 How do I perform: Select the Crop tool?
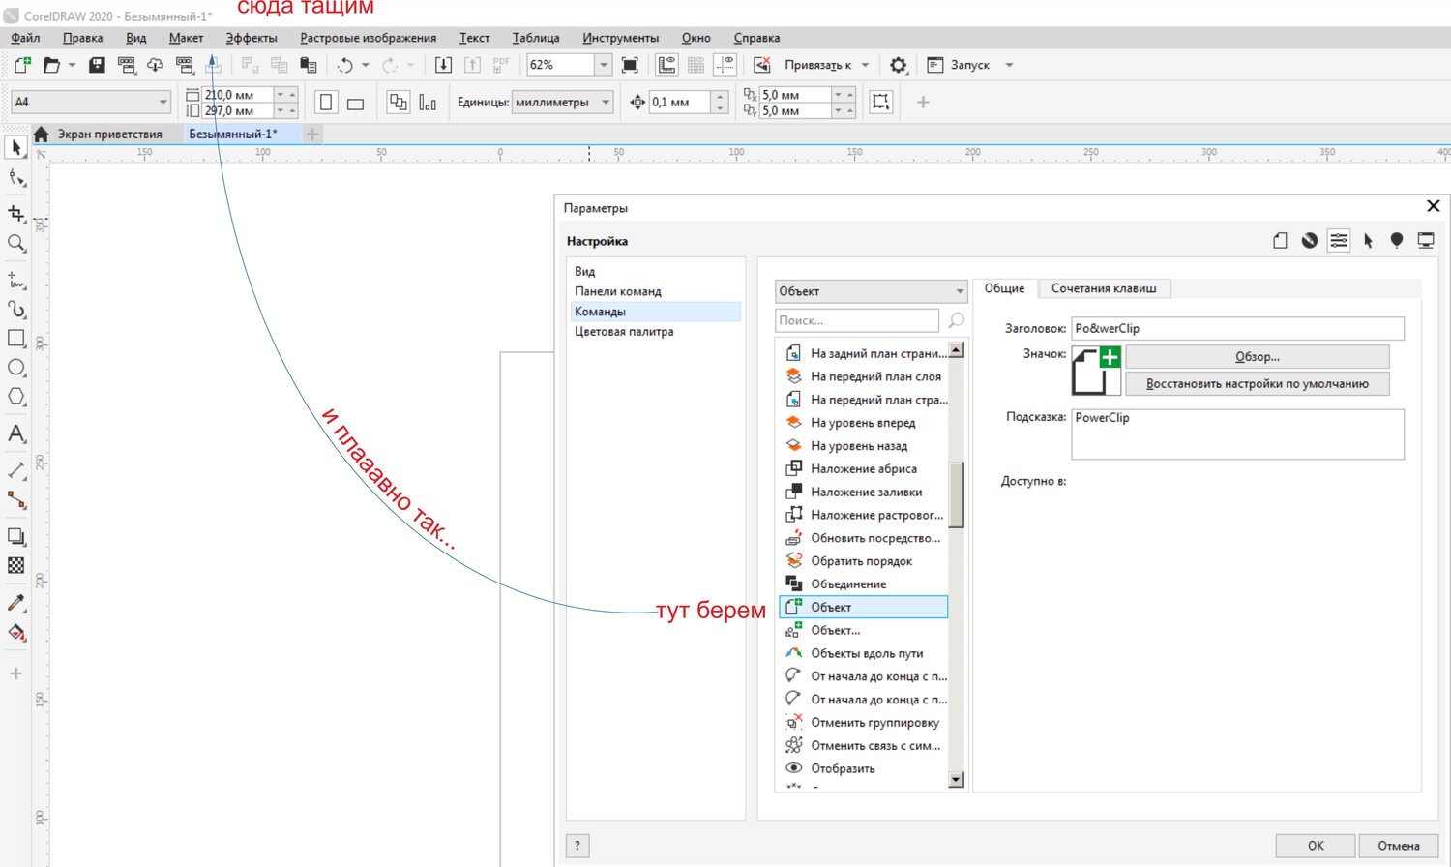click(15, 213)
